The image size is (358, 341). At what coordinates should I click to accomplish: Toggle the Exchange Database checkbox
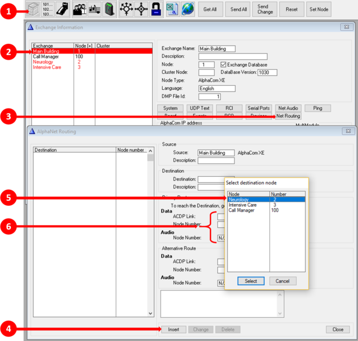pyautogui.click(x=223, y=65)
